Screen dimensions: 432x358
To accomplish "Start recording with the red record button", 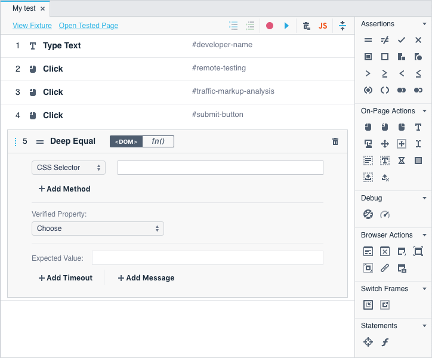I will click(270, 26).
